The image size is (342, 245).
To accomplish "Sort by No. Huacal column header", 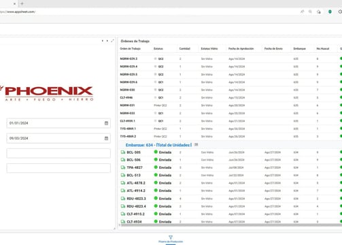I will (323, 48).
